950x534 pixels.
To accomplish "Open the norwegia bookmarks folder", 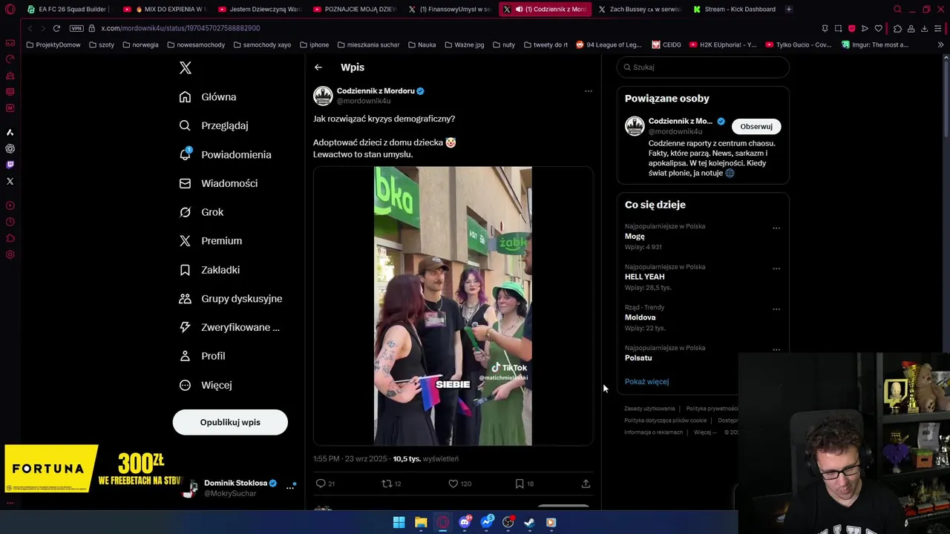I will click(x=140, y=44).
